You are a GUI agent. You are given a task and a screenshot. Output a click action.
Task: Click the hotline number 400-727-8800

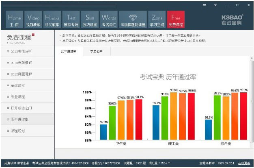tap(80, 163)
